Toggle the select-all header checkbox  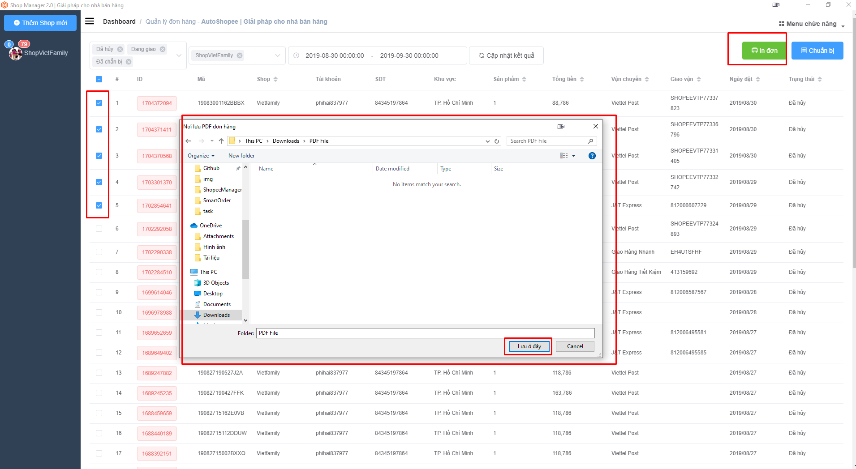click(99, 79)
